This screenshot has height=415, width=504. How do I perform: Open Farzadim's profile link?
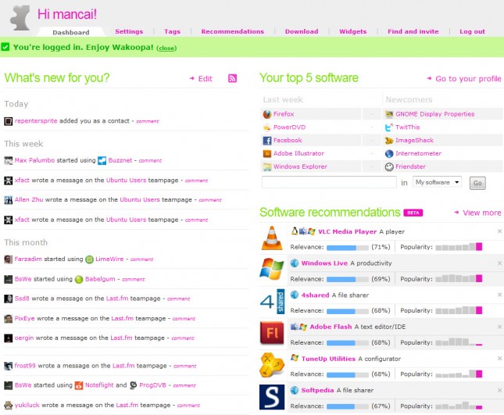[28, 259]
